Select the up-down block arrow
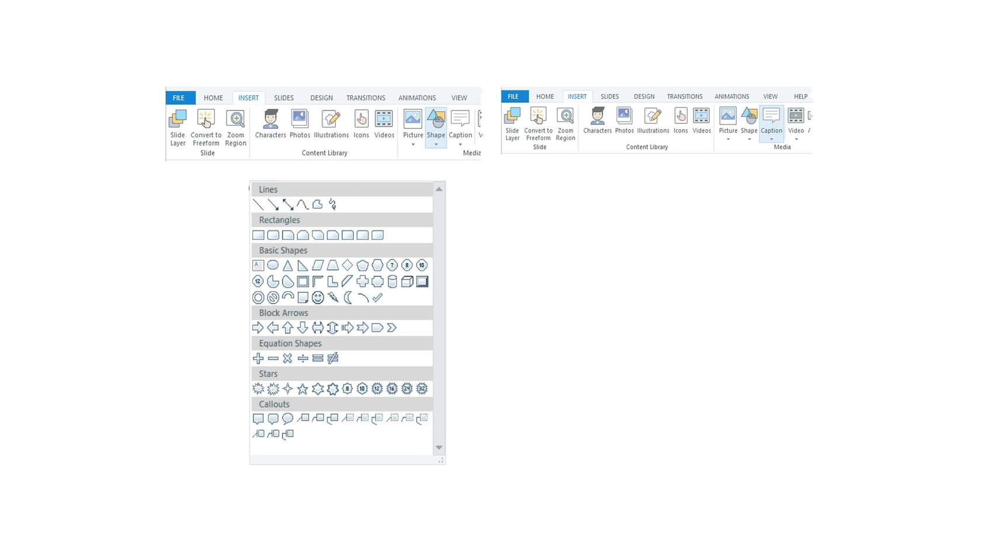 pyautogui.click(x=332, y=328)
